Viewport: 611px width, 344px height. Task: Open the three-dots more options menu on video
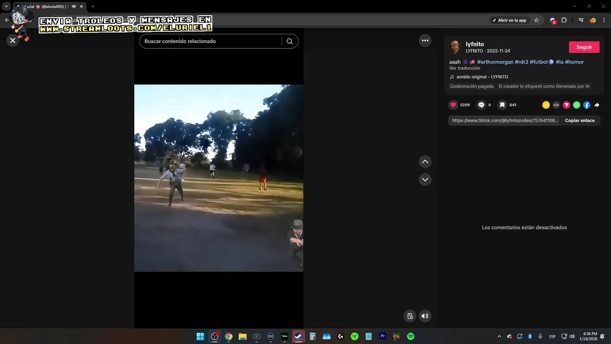(425, 41)
